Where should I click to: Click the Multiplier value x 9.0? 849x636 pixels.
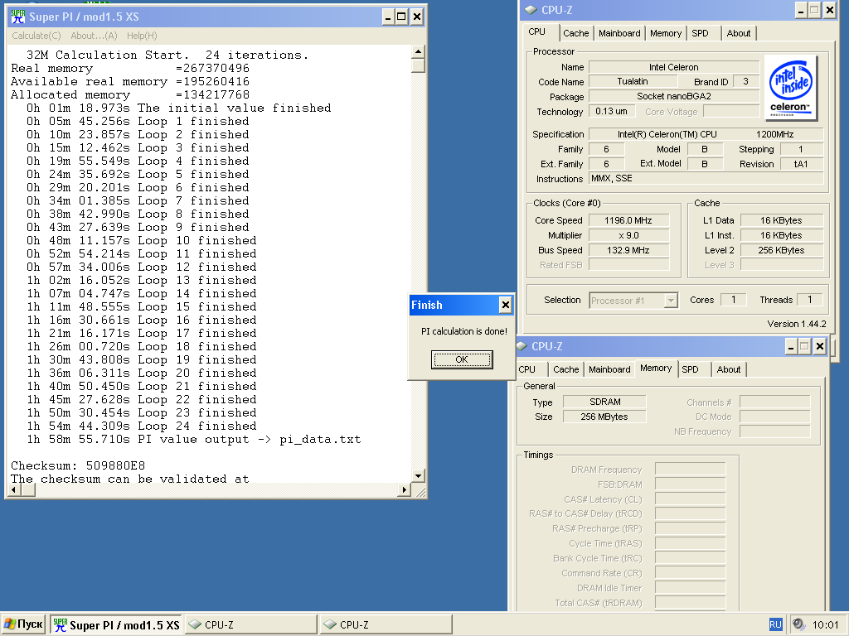(628, 235)
